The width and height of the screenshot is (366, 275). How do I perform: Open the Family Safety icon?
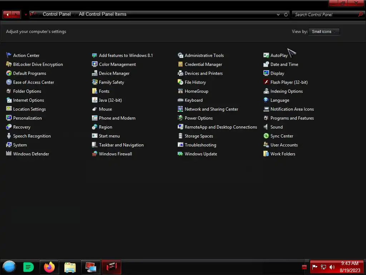94,82
